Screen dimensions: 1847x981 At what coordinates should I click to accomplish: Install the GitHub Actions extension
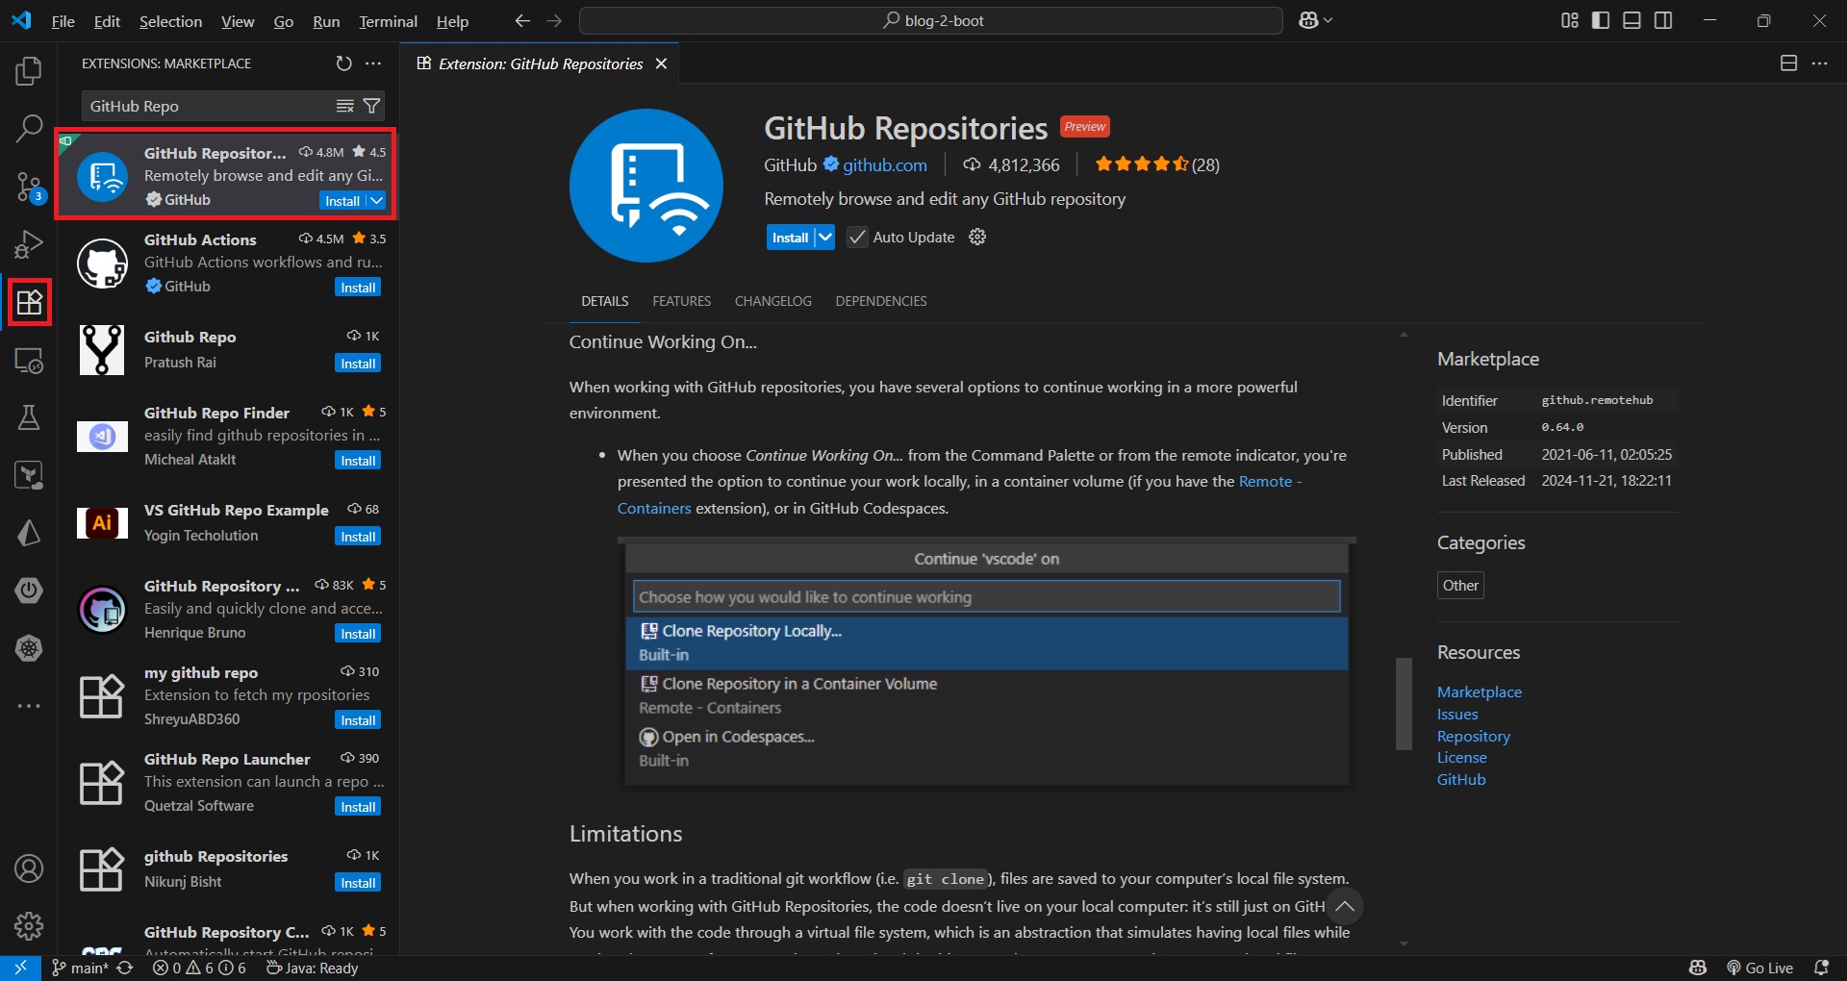coord(358,288)
